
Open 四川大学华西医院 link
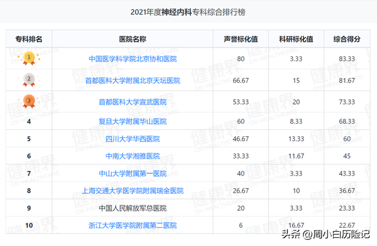tap(133, 139)
